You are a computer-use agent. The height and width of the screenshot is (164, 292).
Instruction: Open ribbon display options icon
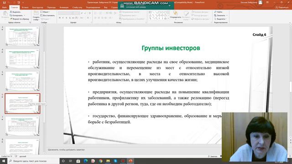(x=267, y=2)
